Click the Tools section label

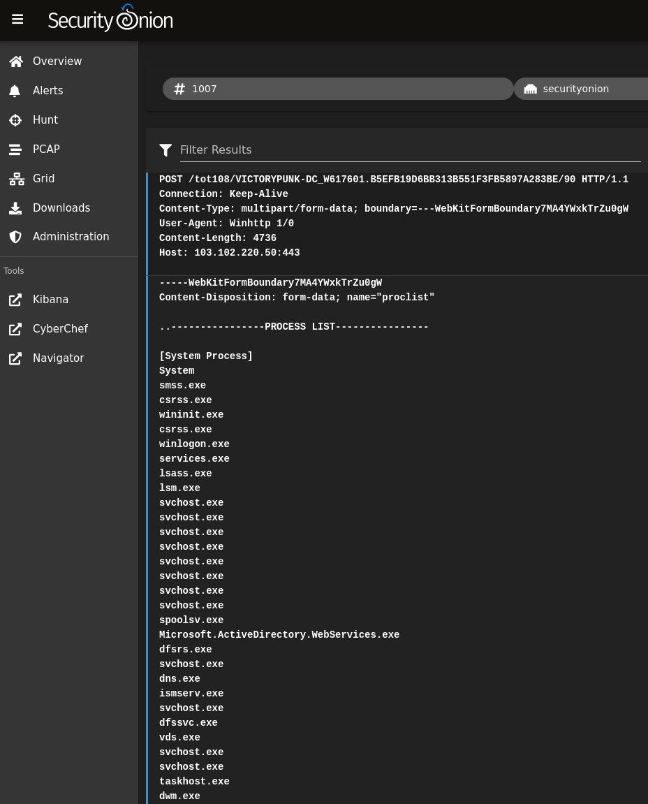click(x=13, y=271)
